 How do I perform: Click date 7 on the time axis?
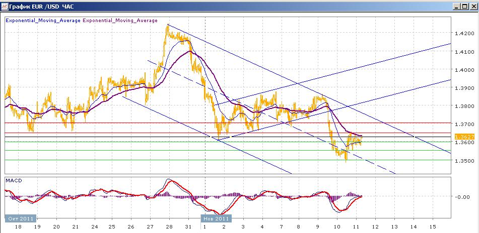pos(281,227)
